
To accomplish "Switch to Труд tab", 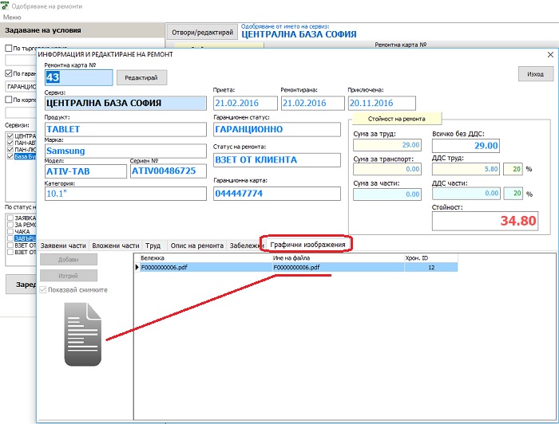I will pyautogui.click(x=153, y=245).
